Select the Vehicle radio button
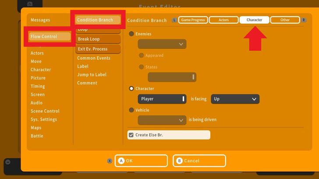This screenshot has height=179, width=319. point(131,110)
